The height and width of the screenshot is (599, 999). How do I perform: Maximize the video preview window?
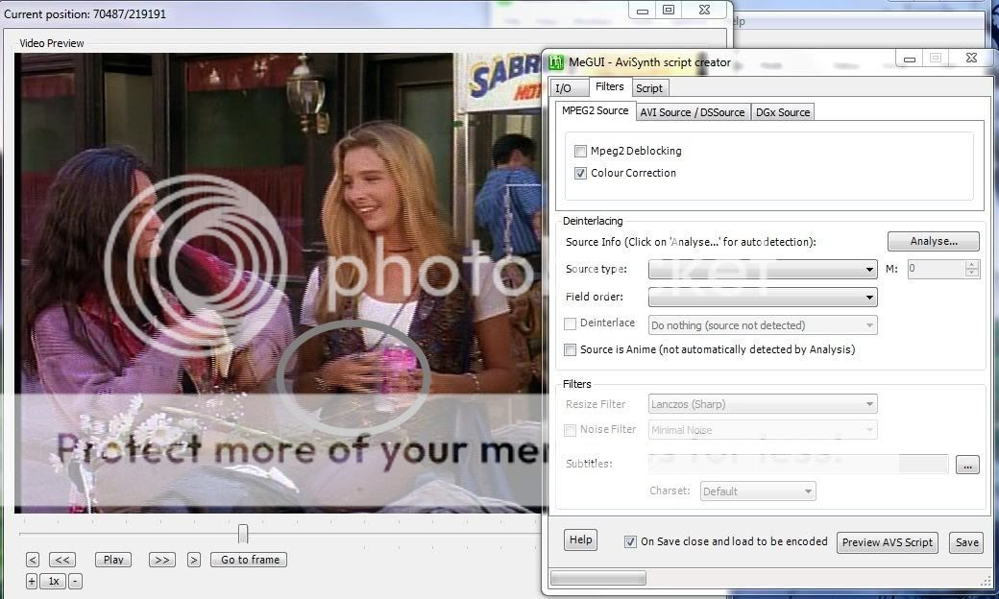[669, 11]
